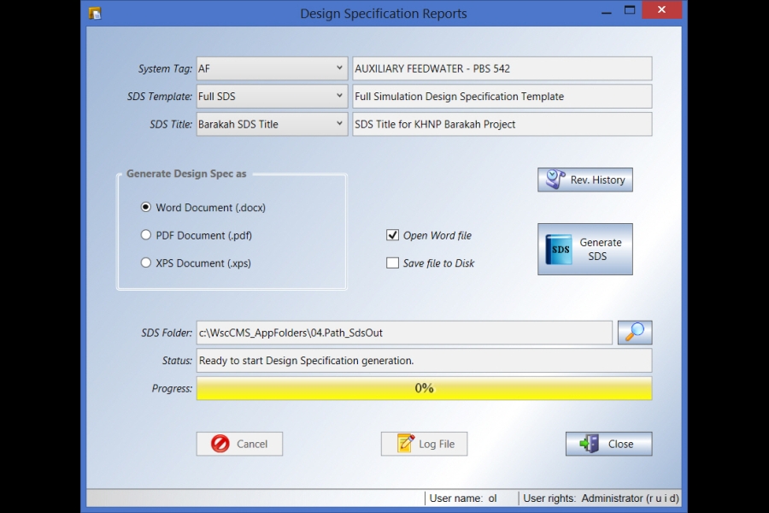The height and width of the screenshot is (513, 769).
Task: Click the Full Simulation Design Specification Template field
Action: (502, 97)
